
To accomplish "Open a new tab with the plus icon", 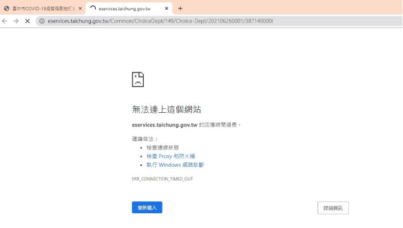I will pyautogui.click(x=180, y=8).
